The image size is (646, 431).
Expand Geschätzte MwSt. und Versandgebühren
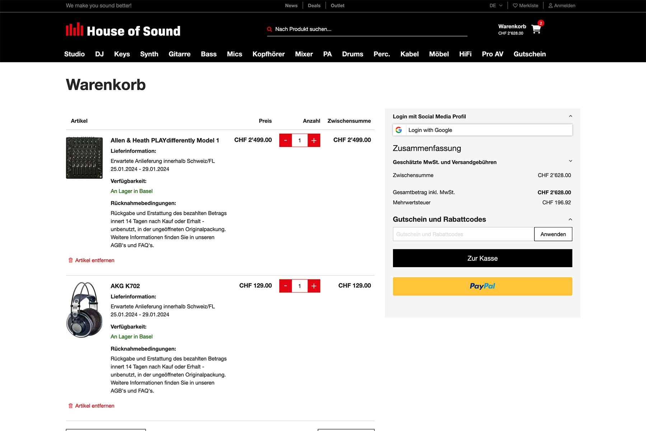click(570, 161)
